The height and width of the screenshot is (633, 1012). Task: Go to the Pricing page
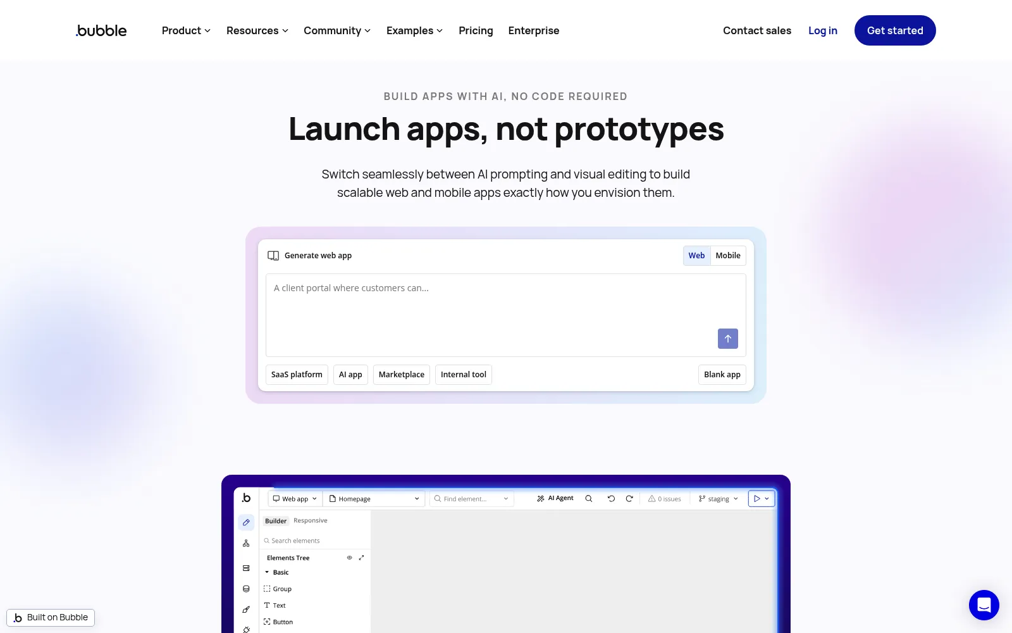click(476, 30)
